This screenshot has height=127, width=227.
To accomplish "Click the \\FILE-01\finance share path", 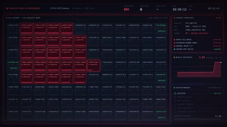I will (59, 8).
